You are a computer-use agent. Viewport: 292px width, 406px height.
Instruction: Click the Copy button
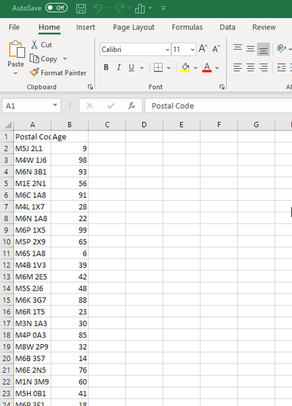[x=44, y=59]
